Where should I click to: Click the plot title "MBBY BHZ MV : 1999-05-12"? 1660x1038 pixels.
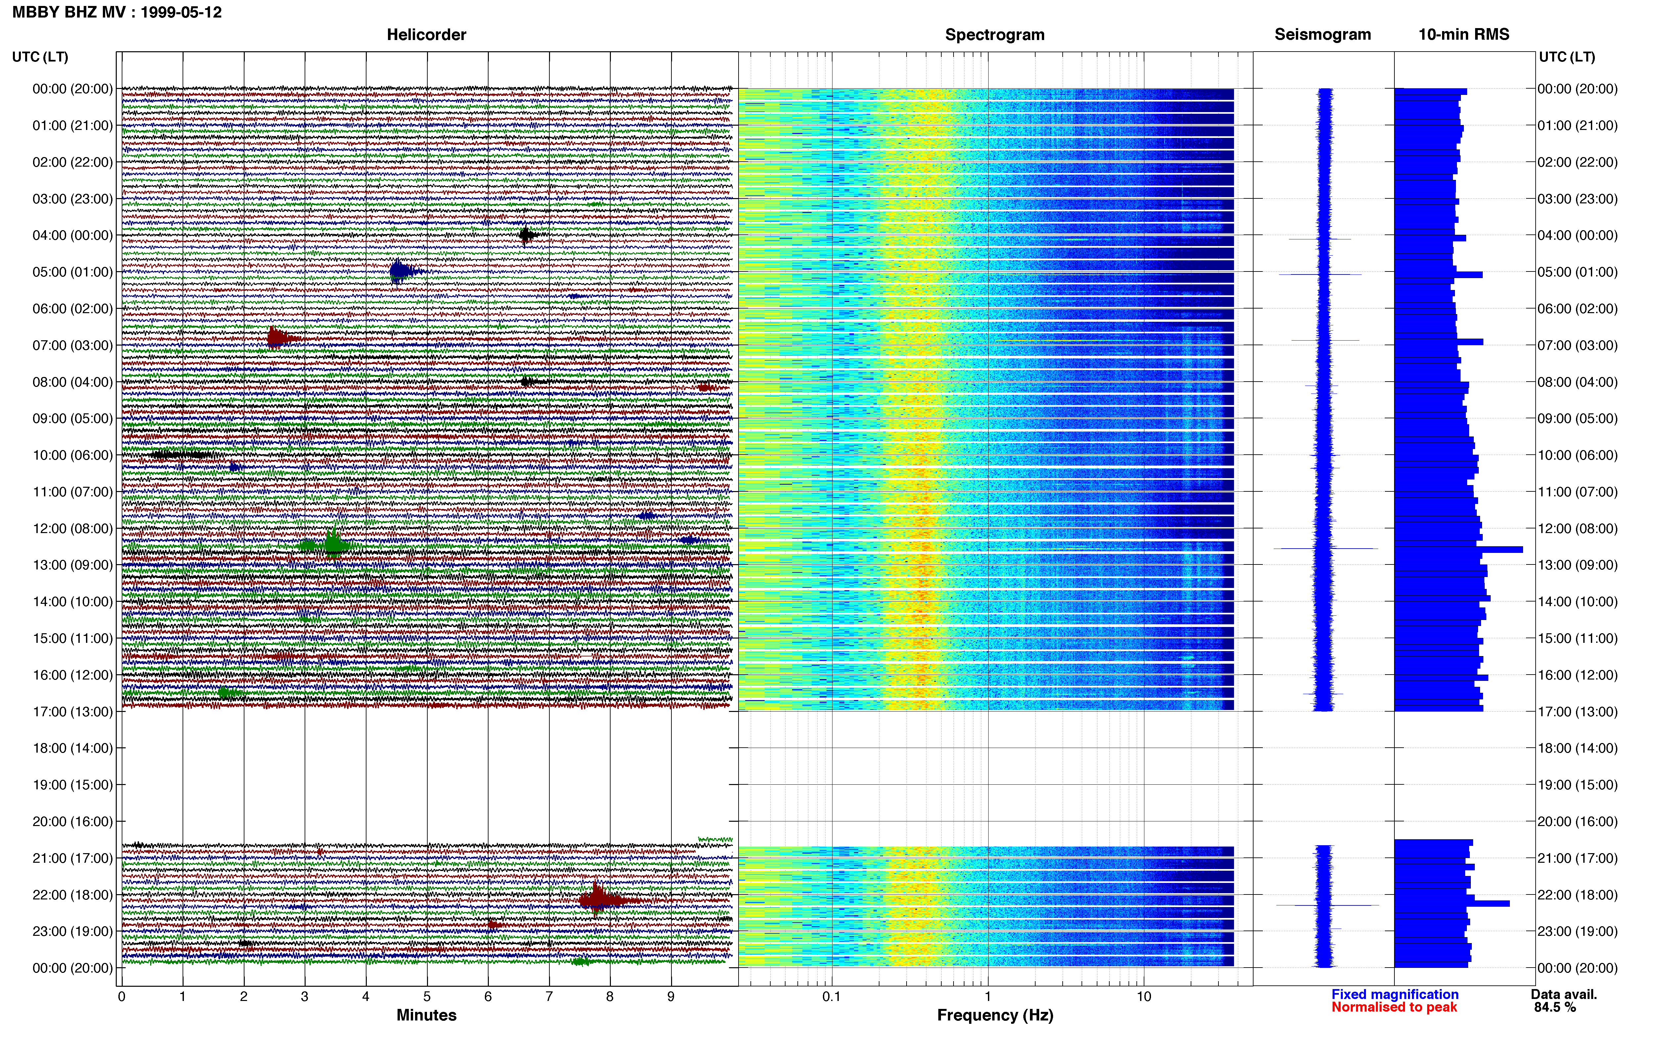coord(117,12)
